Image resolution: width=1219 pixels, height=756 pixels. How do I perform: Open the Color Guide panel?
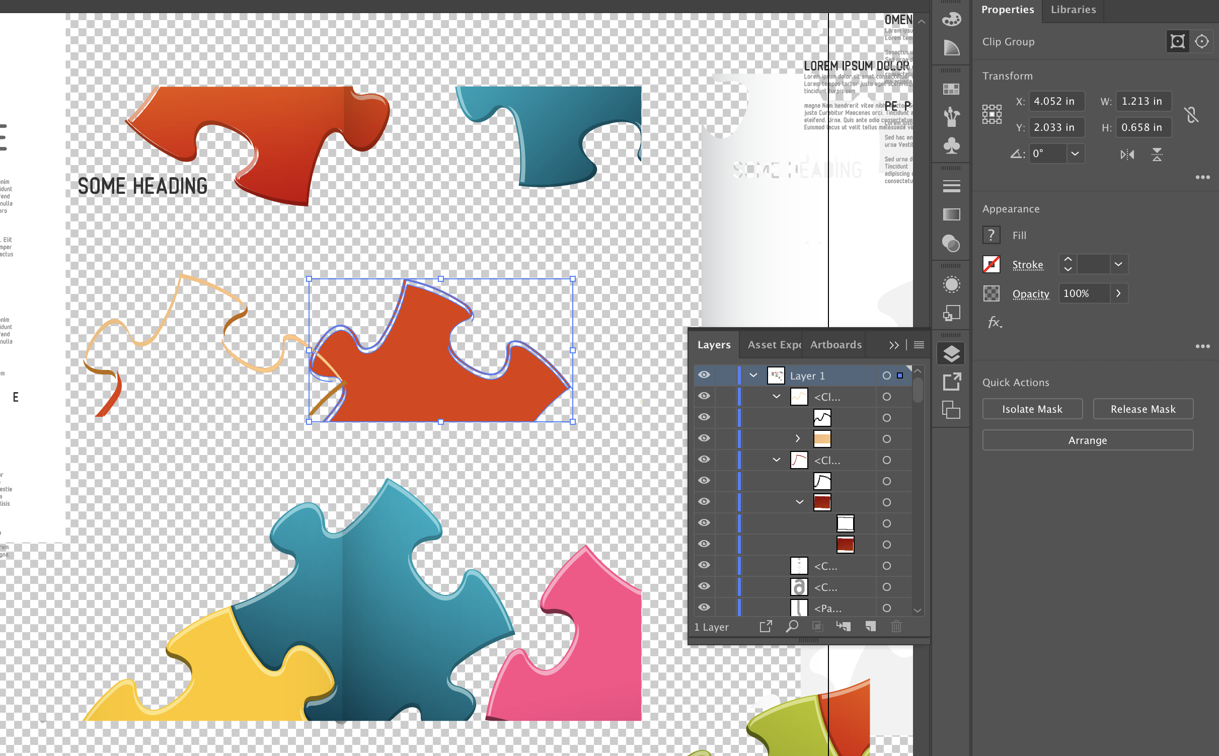click(x=951, y=49)
